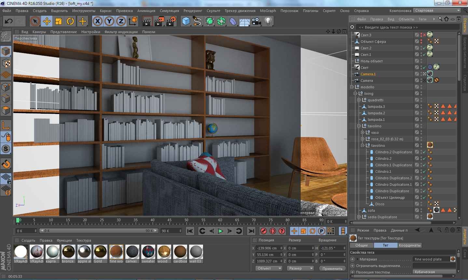The height and width of the screenshot is (280, 468).
Task: Toggle the Материал radio circle
Action: 352,259
